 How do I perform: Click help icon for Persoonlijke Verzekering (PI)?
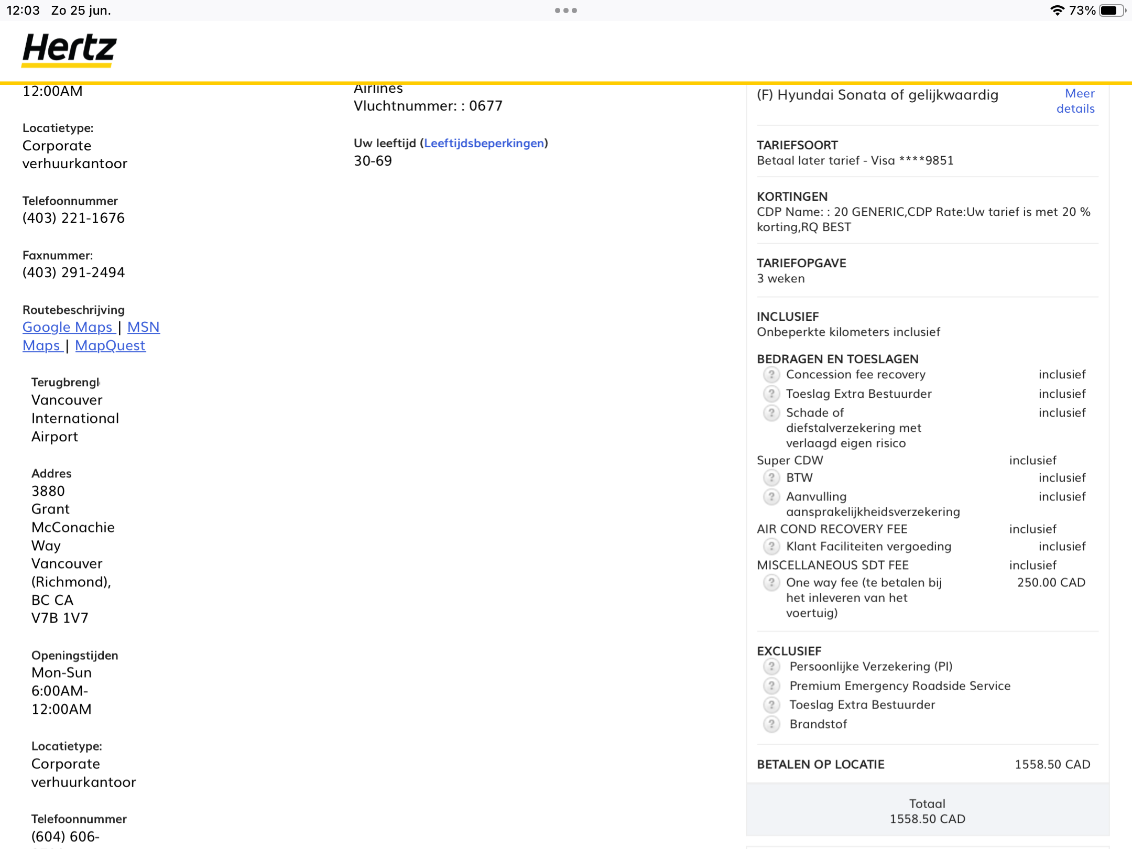point(771,666)
